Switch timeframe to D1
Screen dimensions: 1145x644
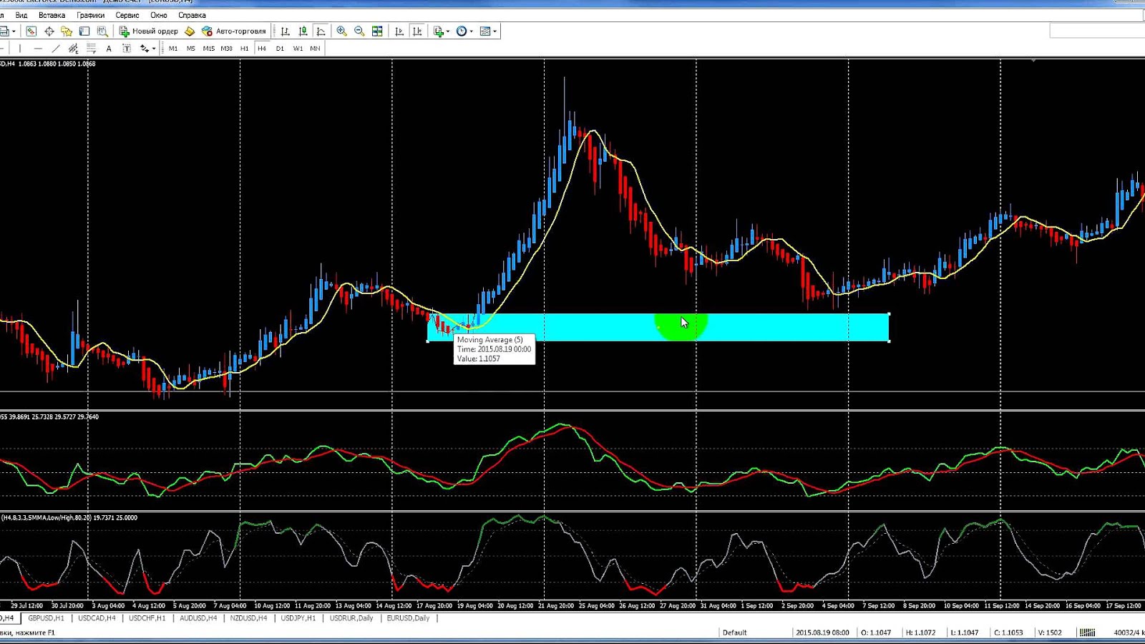click(x=280, y=48)
